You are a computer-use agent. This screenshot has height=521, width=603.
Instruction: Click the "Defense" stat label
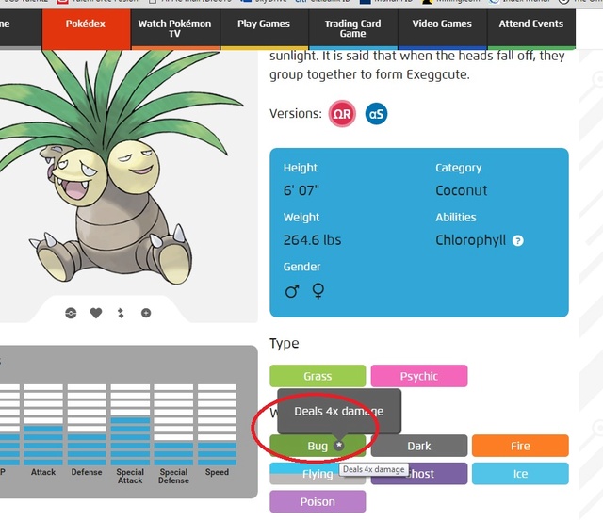[x=87, y=472]
